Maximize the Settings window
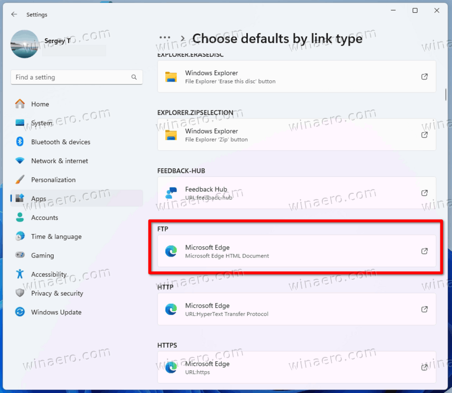The height and width of the screenshot is (393, 452). coord(415,11)
